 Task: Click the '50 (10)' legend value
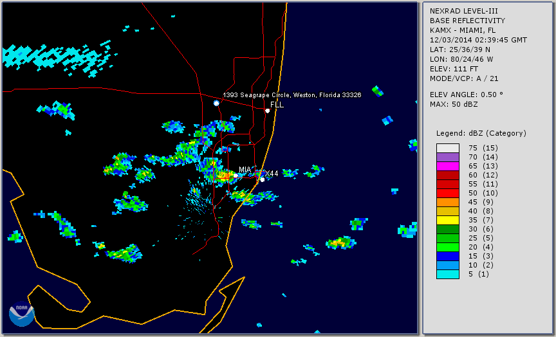(483, 193)
